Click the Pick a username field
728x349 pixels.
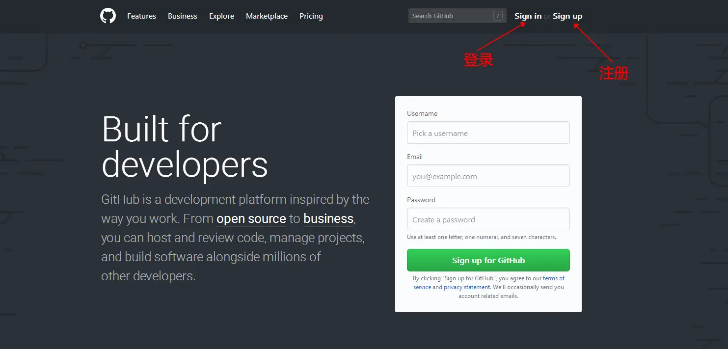[488, 133]
